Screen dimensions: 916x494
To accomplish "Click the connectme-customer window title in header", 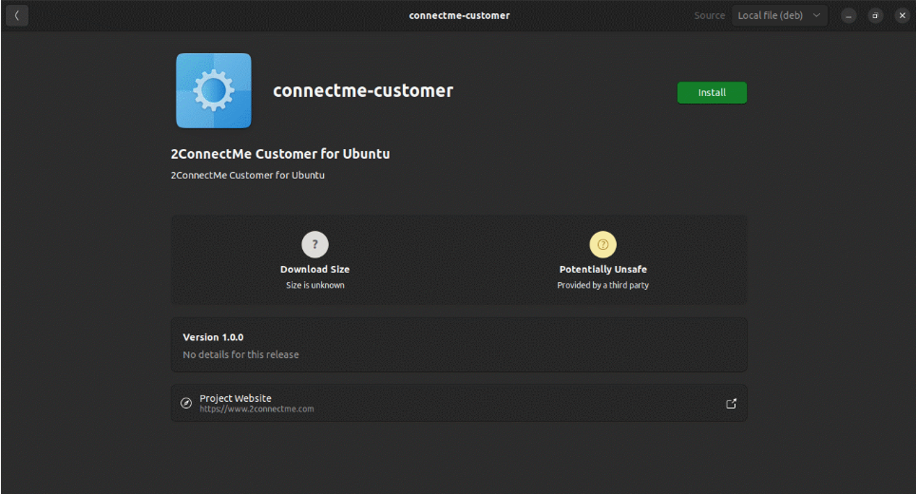I will (459, 16).
